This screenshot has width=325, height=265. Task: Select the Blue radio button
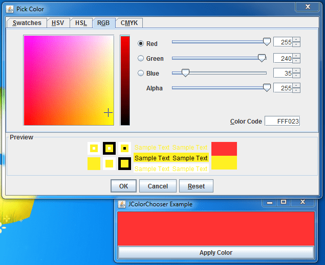141,74
